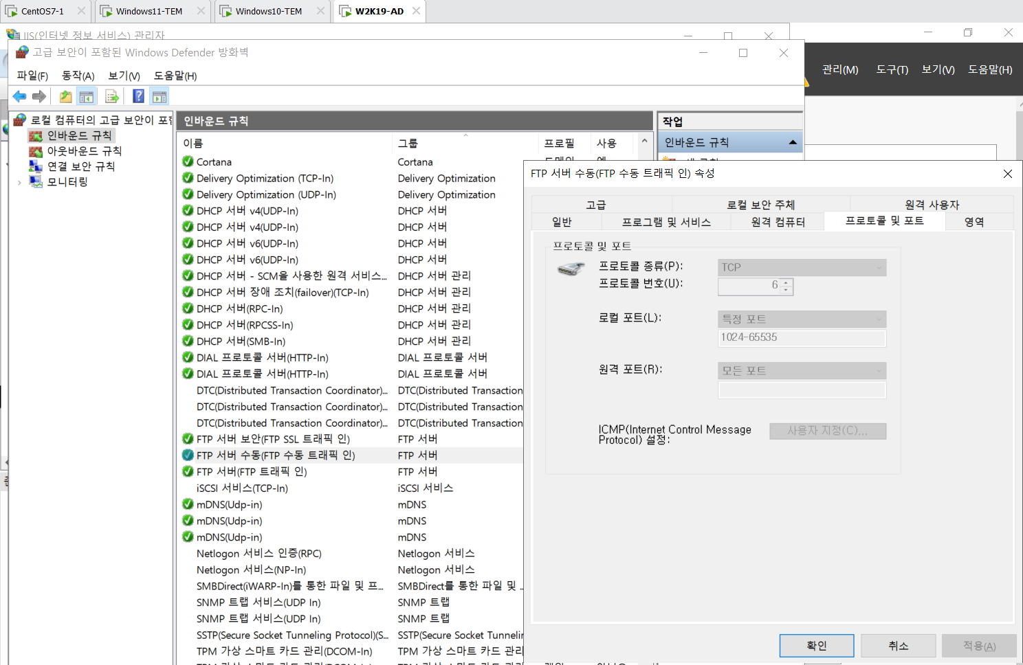Click the 확인 button
Viewport: 1023px width, 665px height.
coord(817,646)
